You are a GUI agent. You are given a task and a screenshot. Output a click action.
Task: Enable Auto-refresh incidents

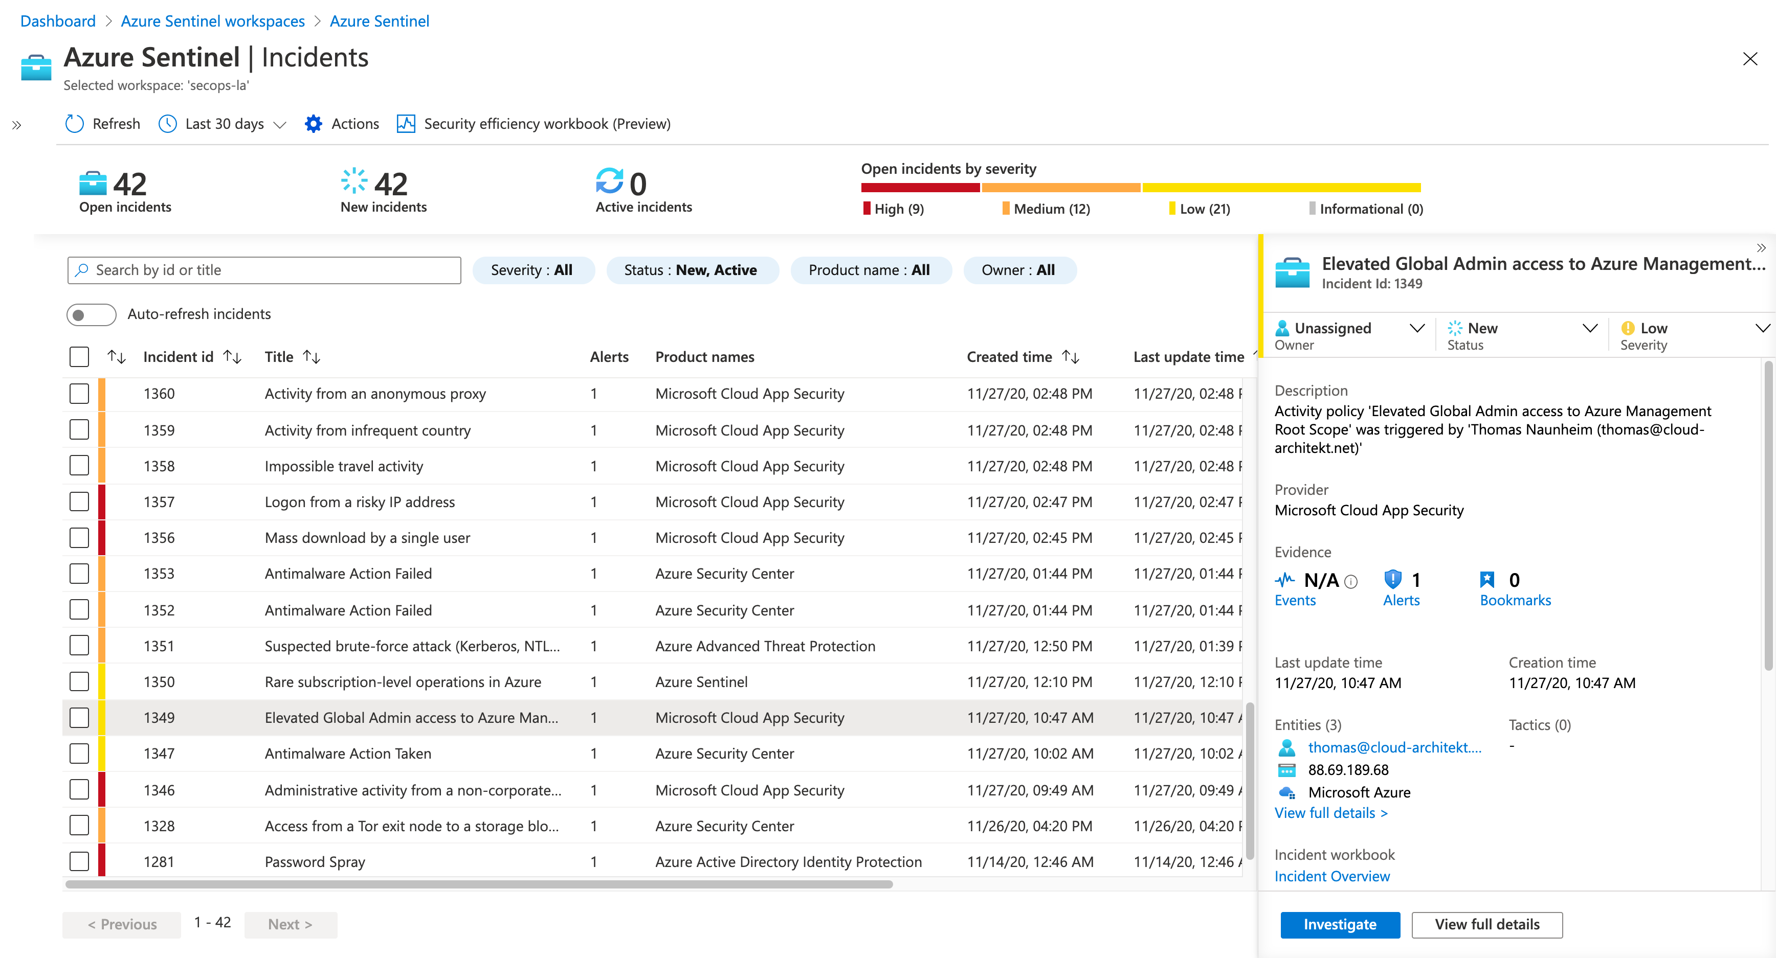coord(91,314)
